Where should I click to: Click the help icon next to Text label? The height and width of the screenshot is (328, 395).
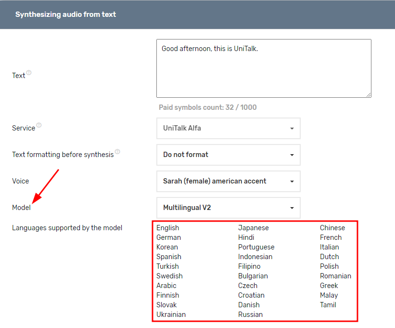coord(29,73)
